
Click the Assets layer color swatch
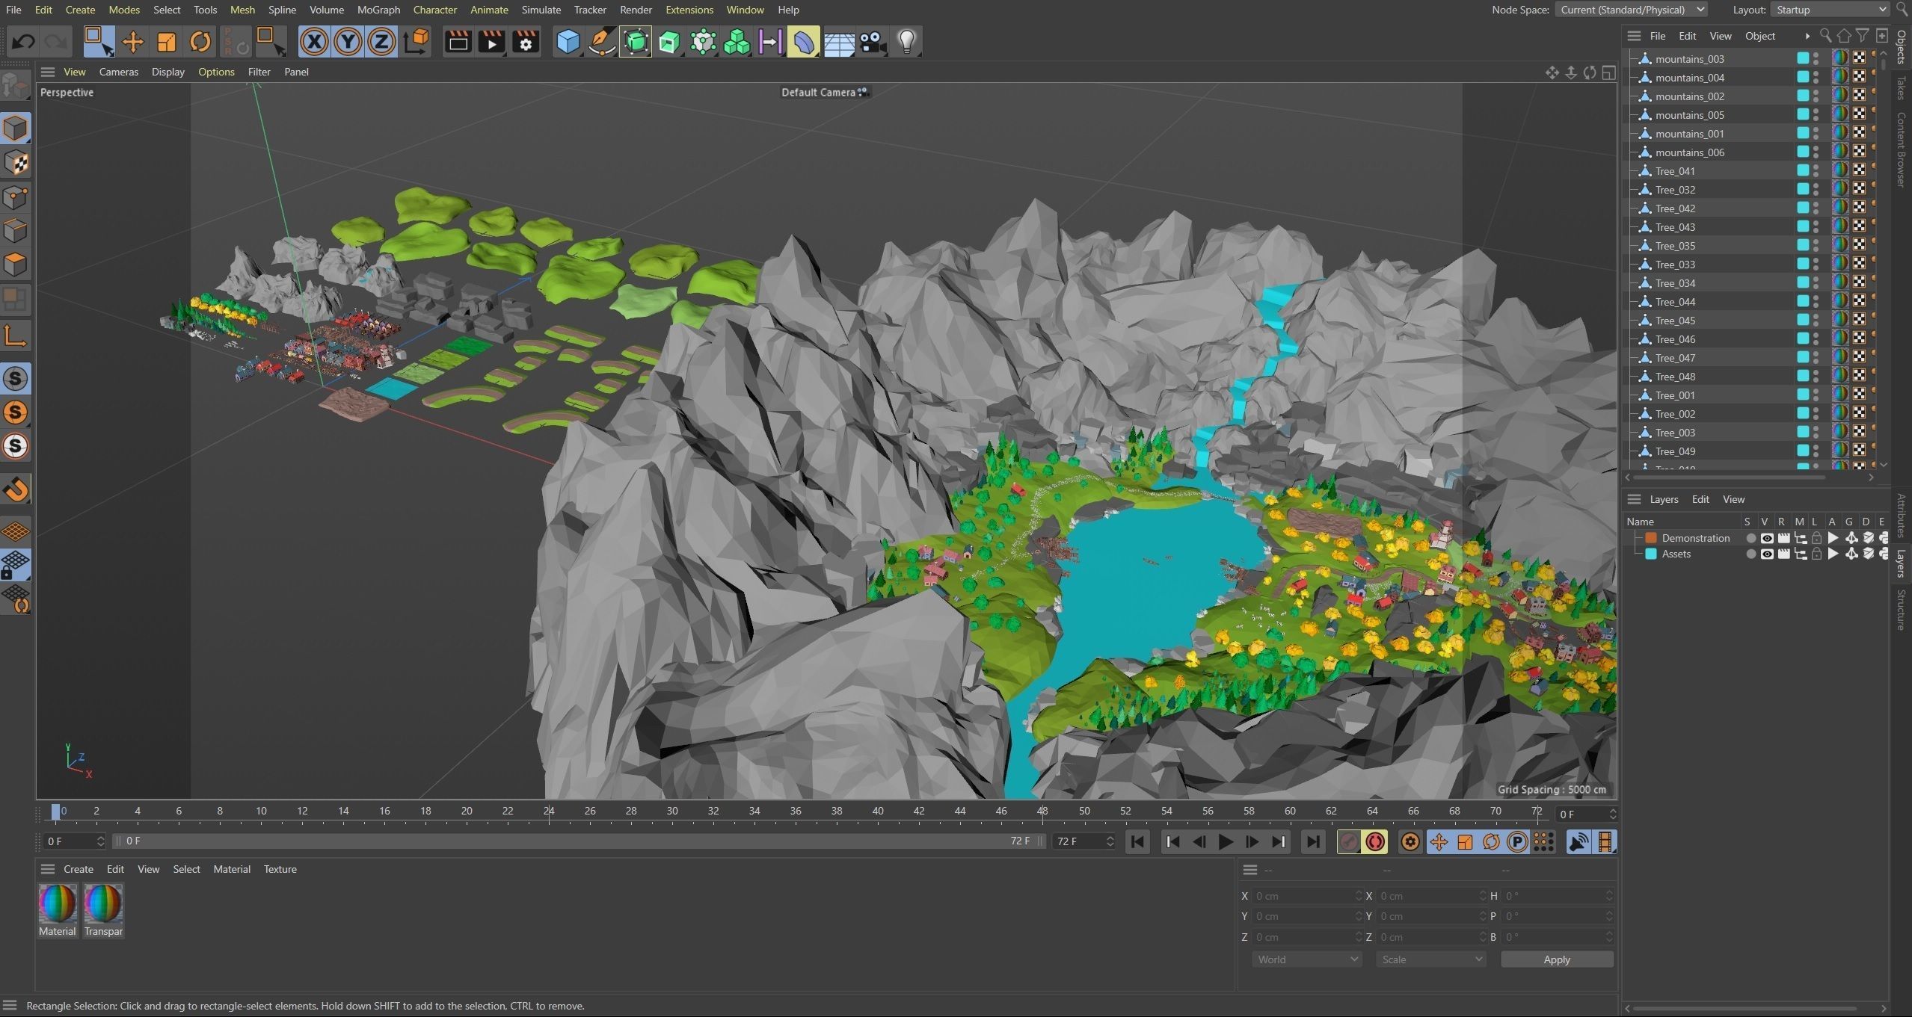[1651, 554]
